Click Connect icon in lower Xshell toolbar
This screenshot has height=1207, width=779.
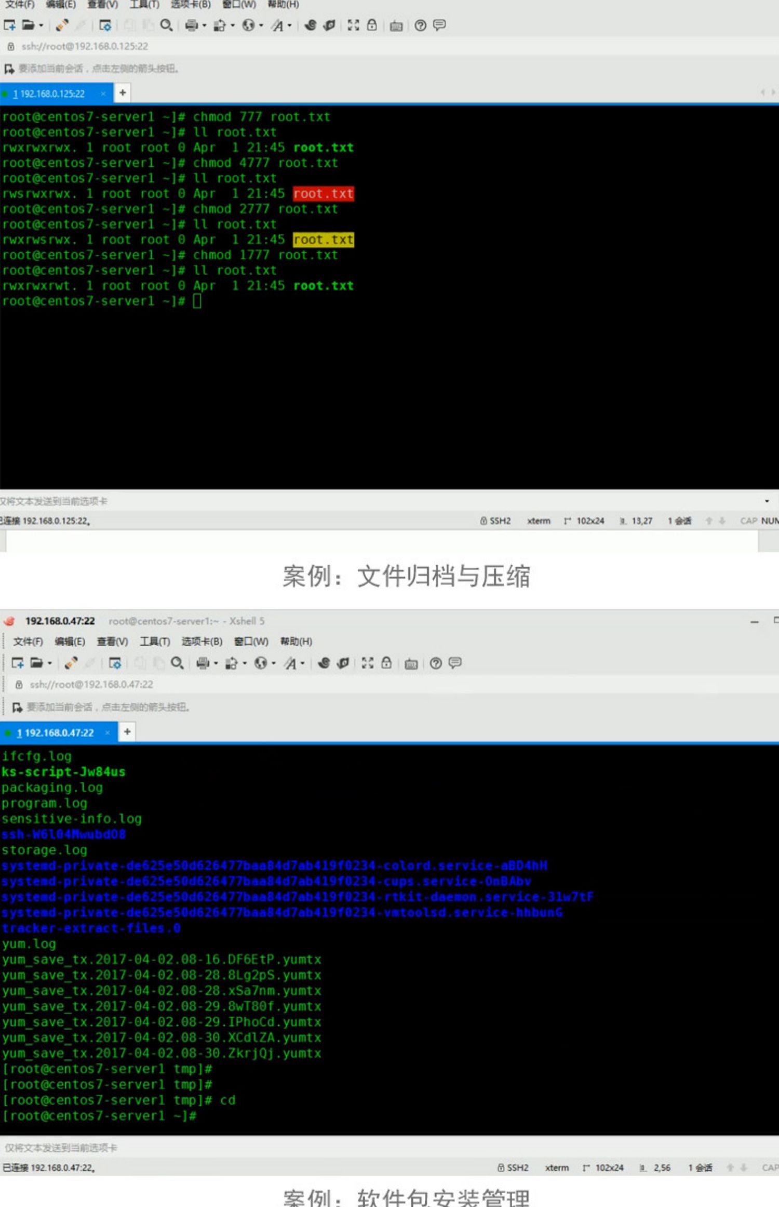[x=72, y=663]
